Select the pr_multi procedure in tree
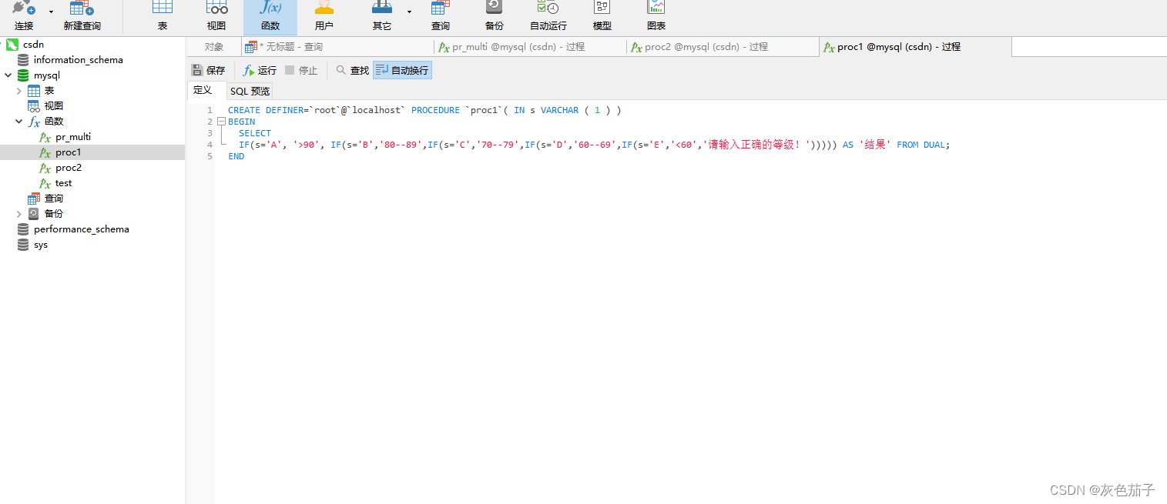The width and height of the screenshot is (1167, 504). (x=72, y=137)
